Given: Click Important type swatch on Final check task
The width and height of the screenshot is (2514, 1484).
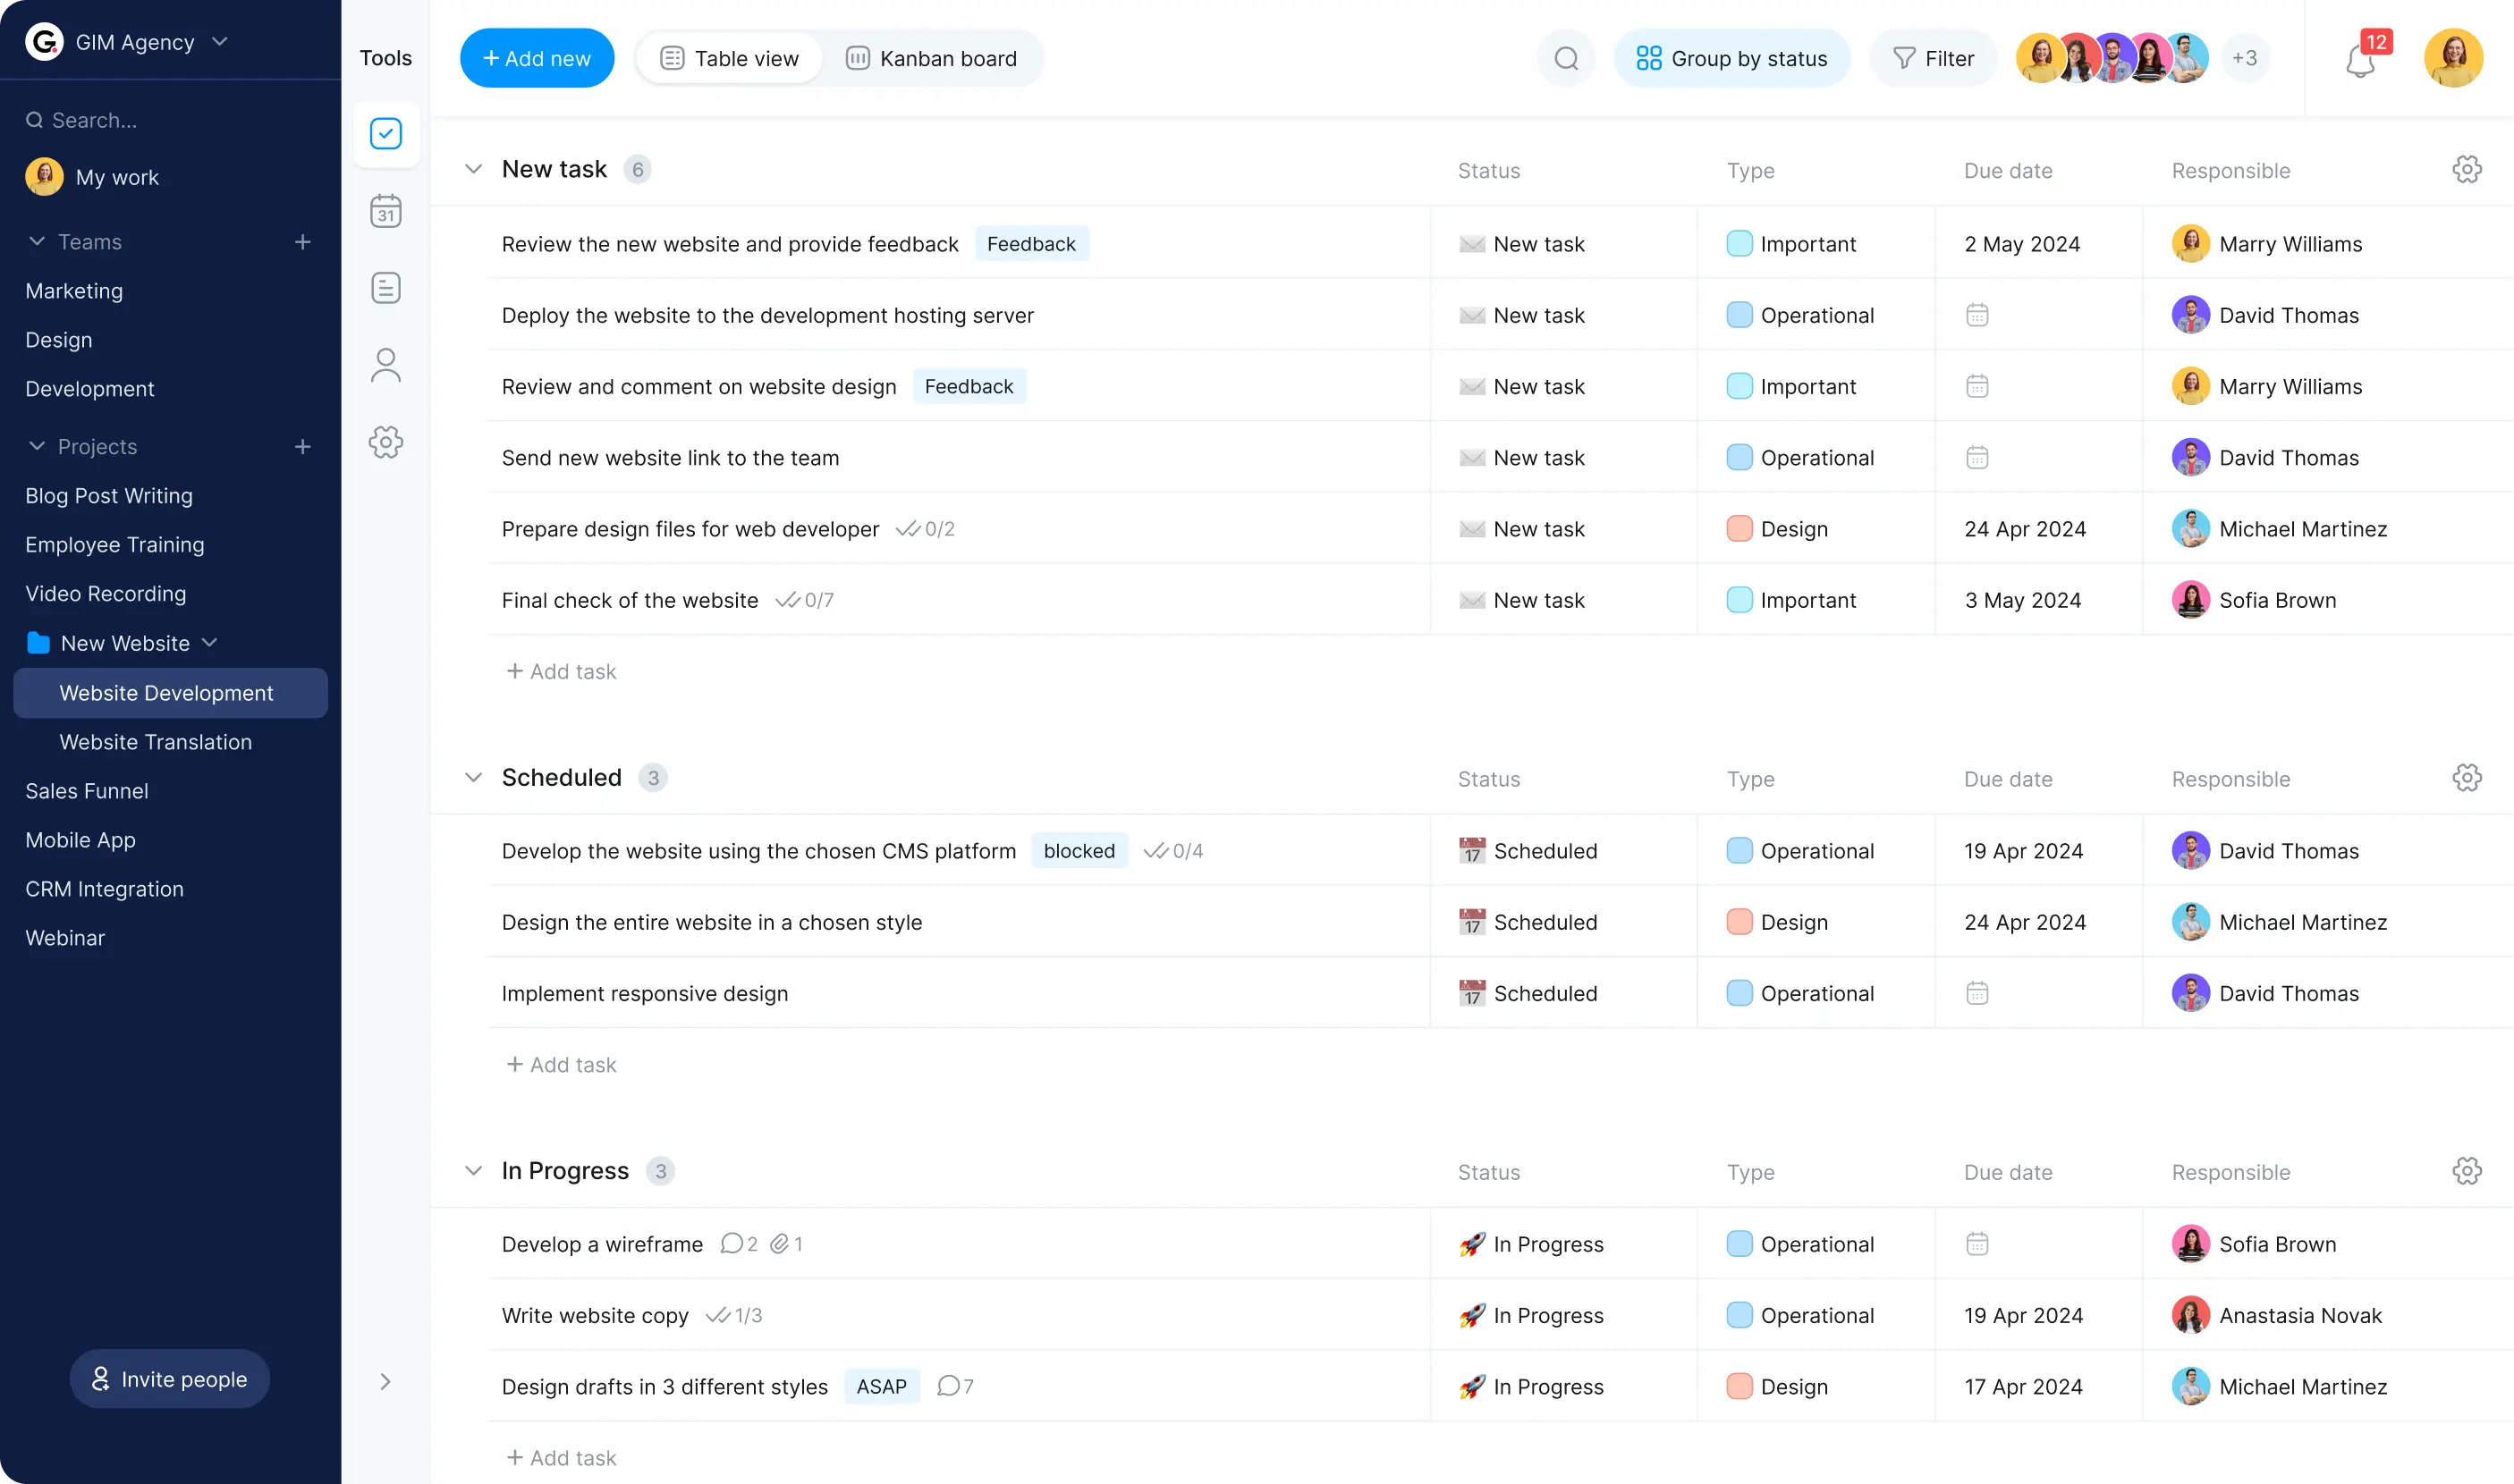Looking at the screenshot, I should coord(1739,600).
